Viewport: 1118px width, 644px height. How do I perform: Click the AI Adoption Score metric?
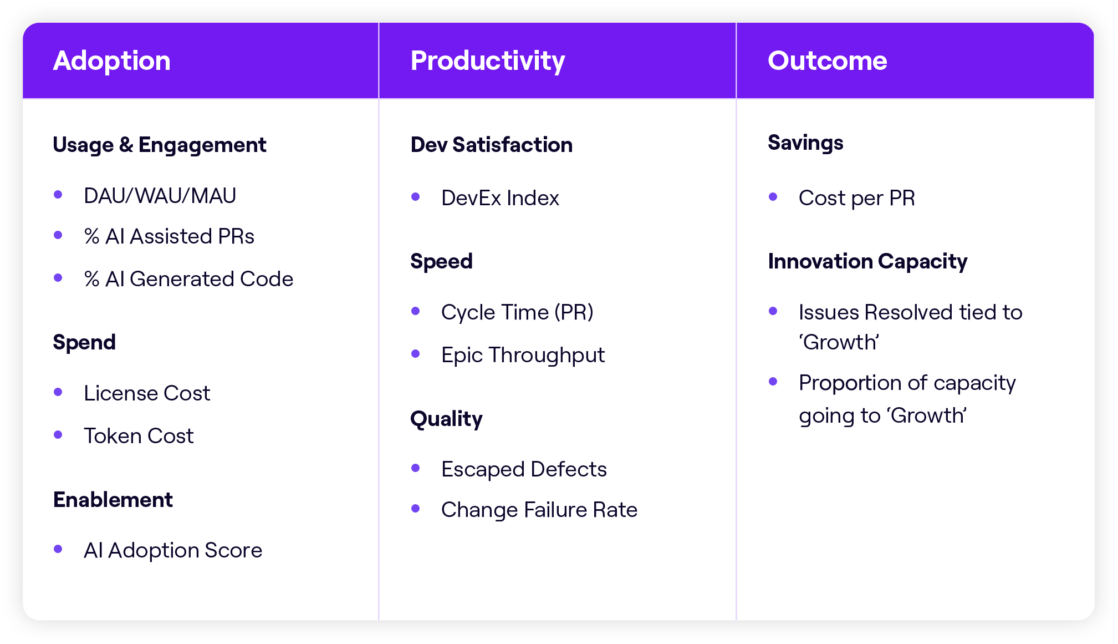point(172,550)
